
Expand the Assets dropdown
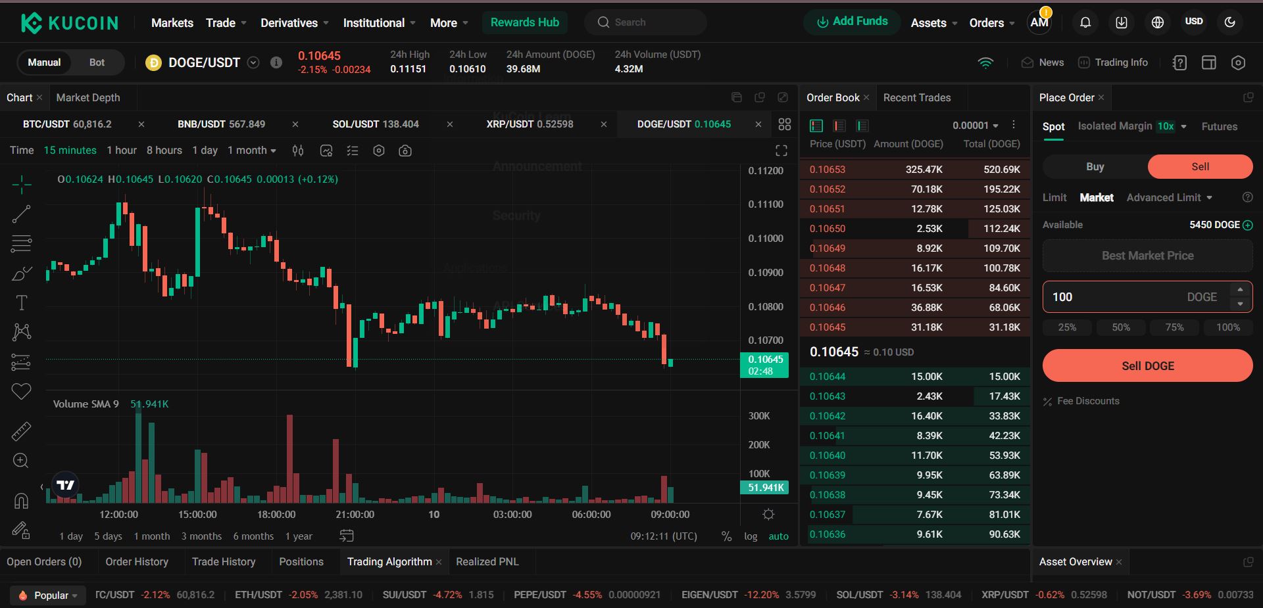[x=934, y=22]
